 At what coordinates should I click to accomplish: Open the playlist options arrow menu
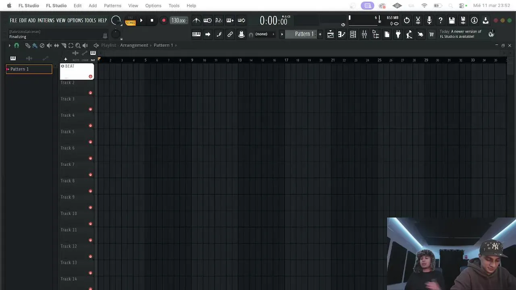tap(9, 46)
